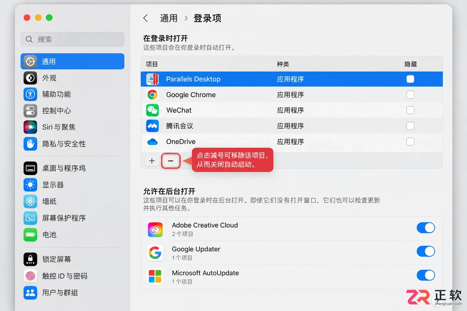Screen dimensions: 467x311
Task: Sort by the 种类 column header
Action: [283, 64]
